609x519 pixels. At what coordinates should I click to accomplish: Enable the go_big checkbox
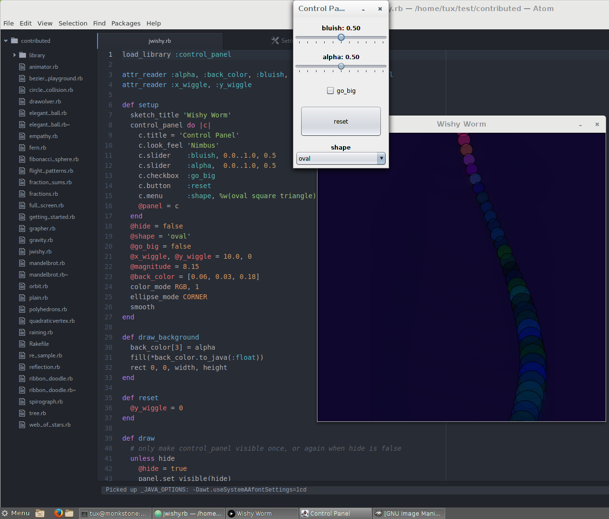(330, 90)
